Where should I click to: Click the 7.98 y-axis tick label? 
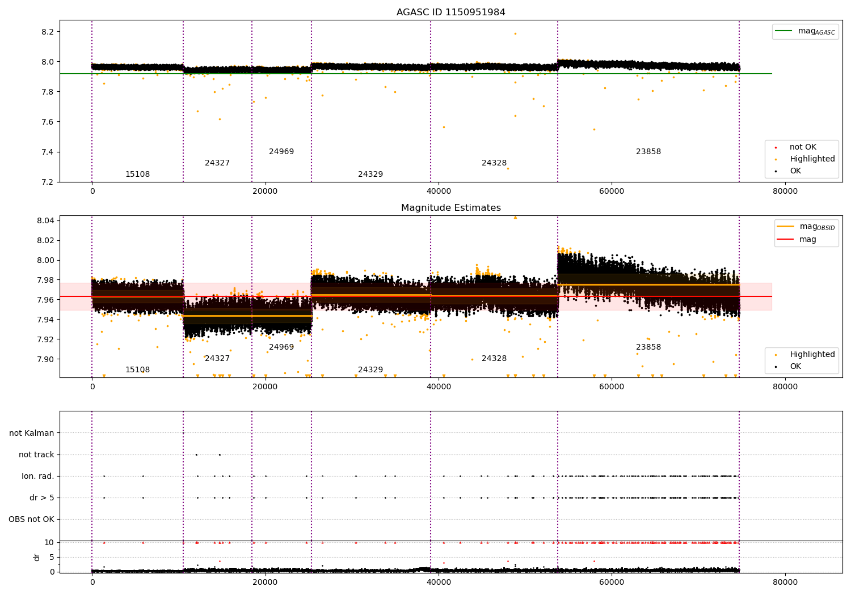(x=45, y=280)
